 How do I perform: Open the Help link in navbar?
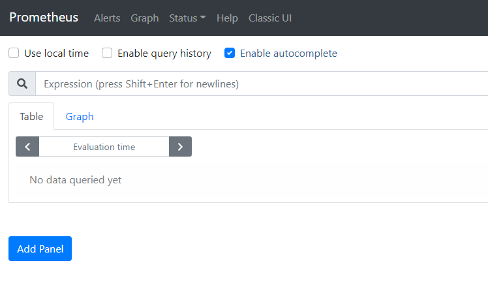pyautogui.click(x=227, y=18)
